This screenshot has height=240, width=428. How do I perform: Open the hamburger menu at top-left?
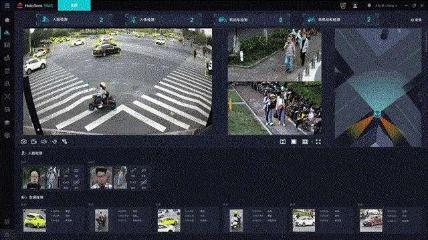[x=7, y=5]
